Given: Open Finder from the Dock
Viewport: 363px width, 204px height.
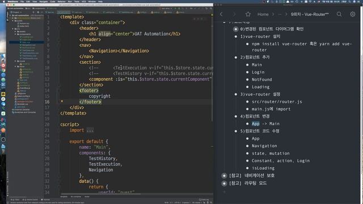Looking at the screenshot, I should [x=3, y=56].
